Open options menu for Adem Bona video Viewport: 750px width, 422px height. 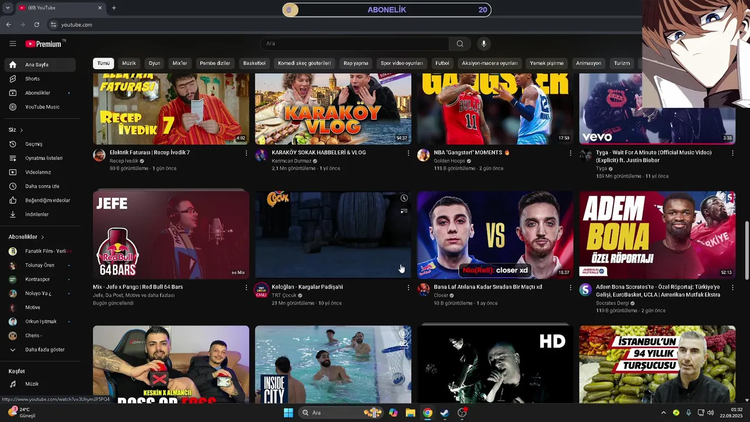[732, 288]
